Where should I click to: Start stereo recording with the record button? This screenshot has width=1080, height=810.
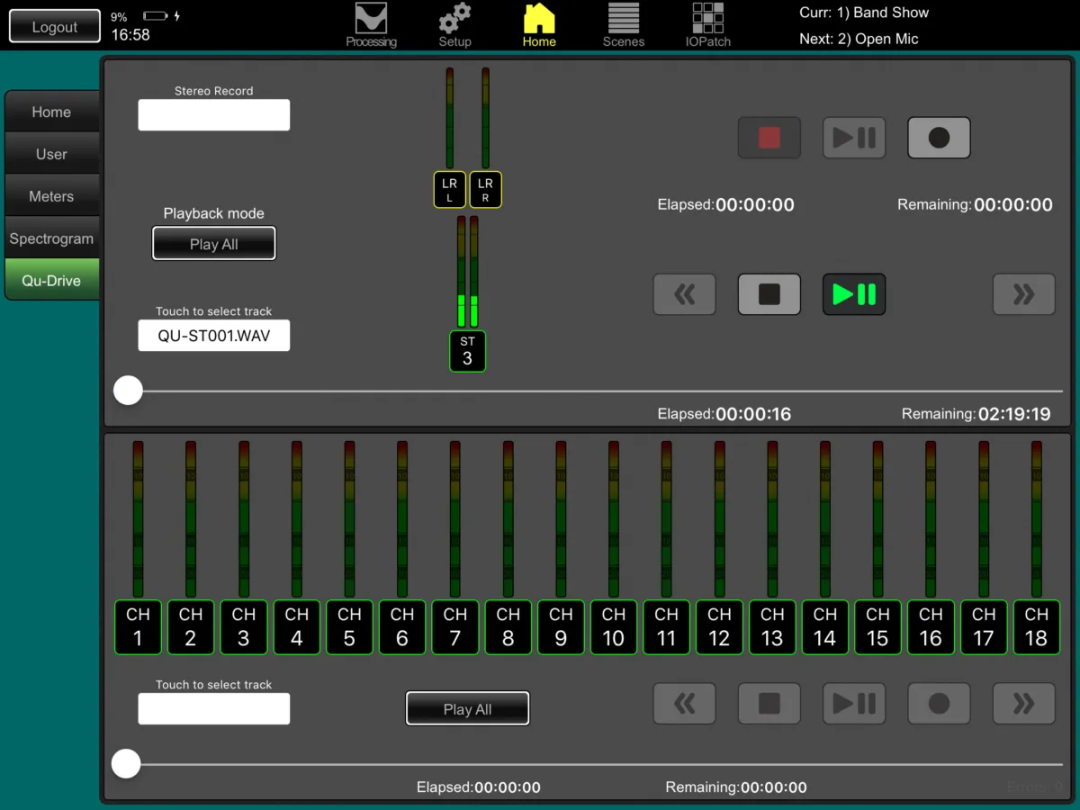tap(939, 138)
